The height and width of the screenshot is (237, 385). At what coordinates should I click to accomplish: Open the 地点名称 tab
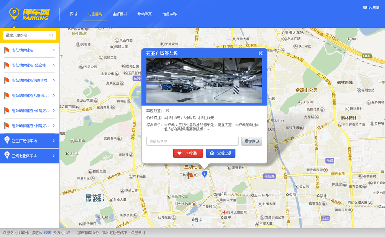(x=169, y=14)
